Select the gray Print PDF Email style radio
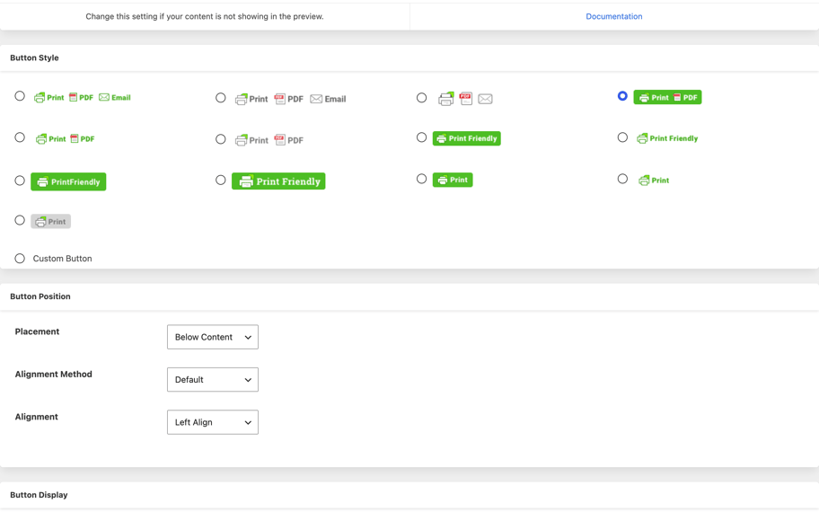Image resolution: width=819 pixels, height=512 pixels. pos(221,98)
